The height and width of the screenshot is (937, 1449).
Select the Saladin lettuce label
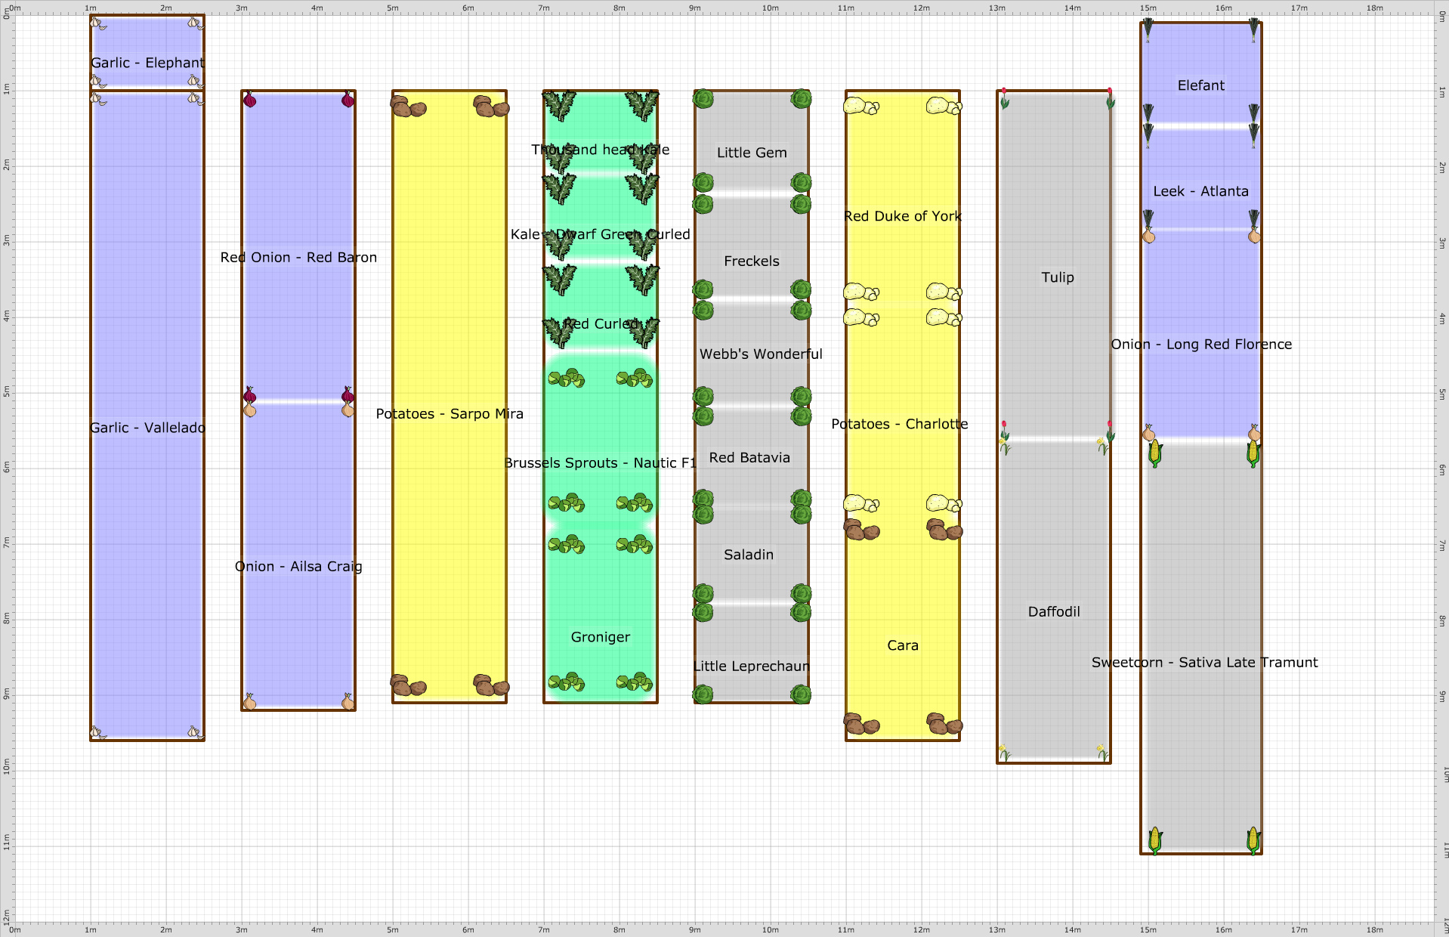pyautogui.click(x=749, y=555)
